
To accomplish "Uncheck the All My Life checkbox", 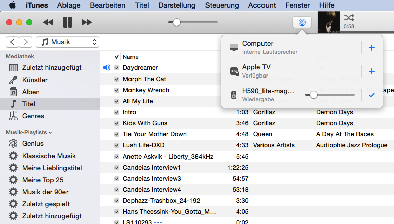I will [117, 101].
